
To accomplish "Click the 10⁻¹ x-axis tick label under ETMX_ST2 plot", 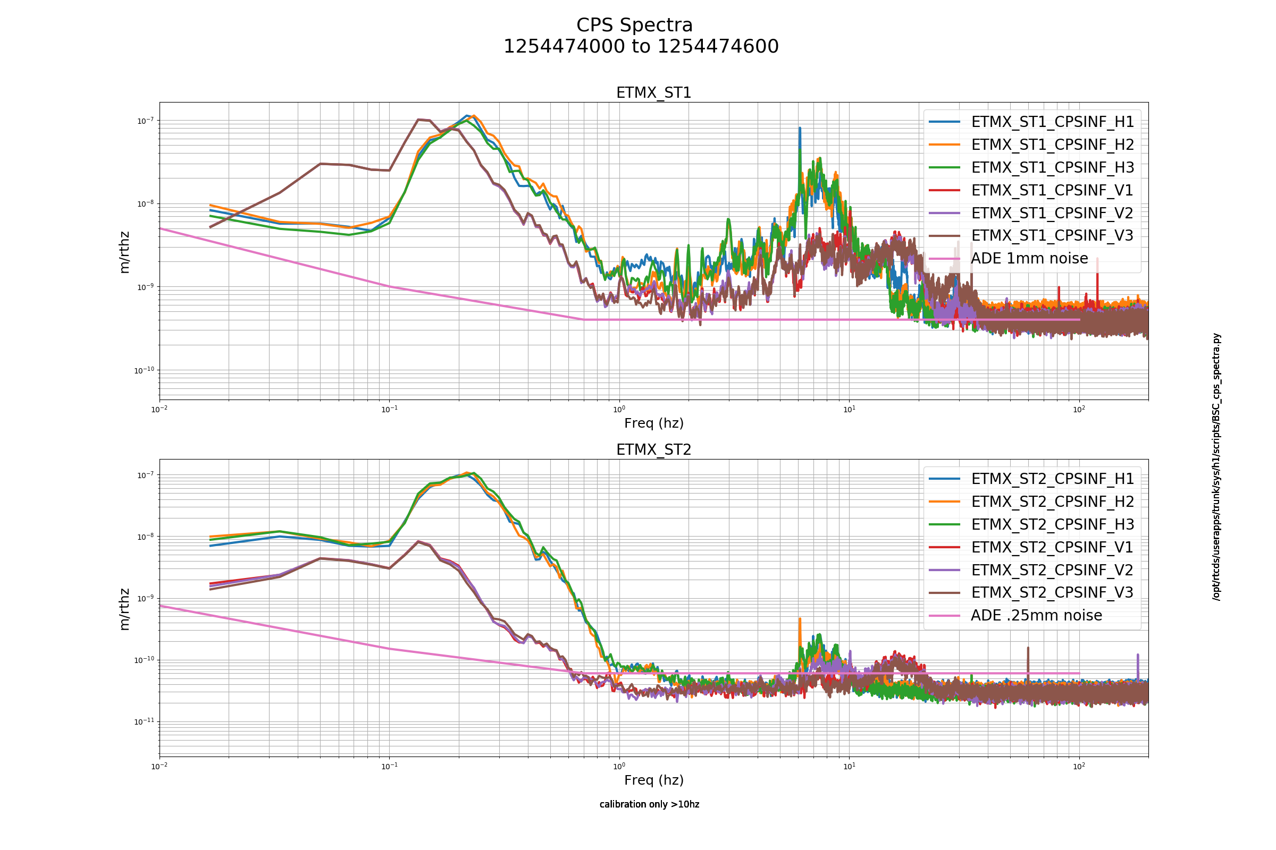I will tap(390, 766).
